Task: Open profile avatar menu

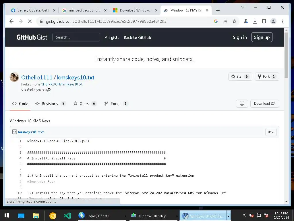Action: (273, 21)
